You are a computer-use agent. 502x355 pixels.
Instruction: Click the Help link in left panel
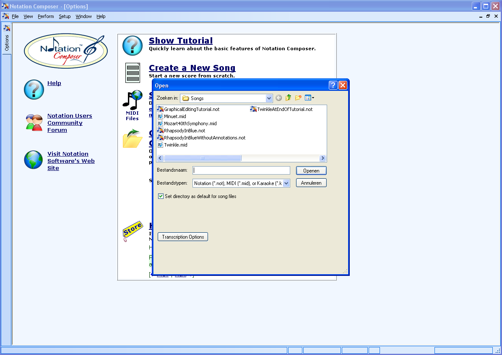click(54, 83)
